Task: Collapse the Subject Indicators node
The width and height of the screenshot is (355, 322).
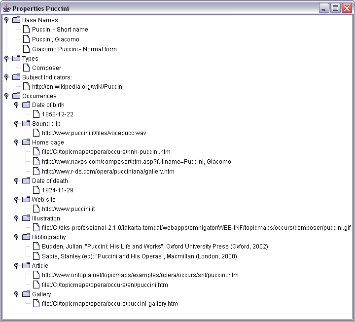Action: (6, 77)
